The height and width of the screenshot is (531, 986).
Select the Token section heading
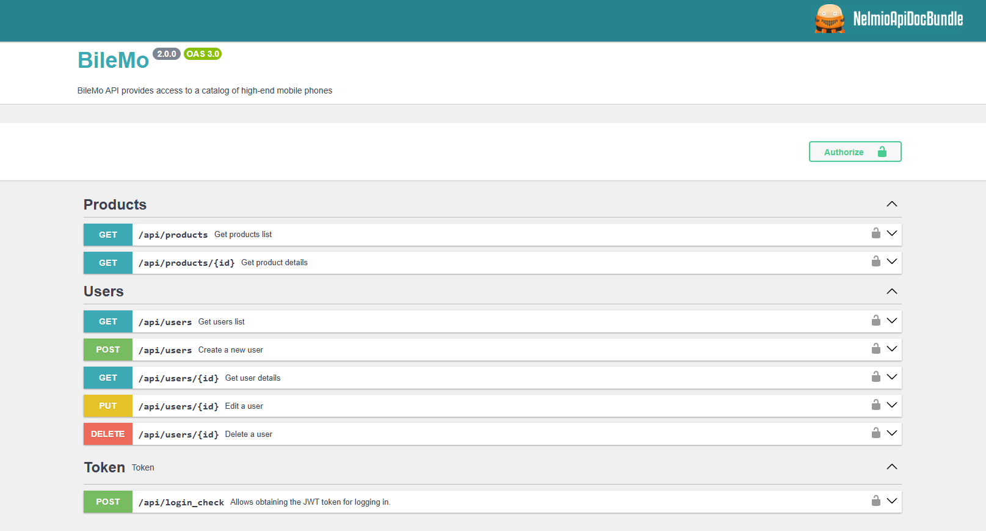click(104, 467)
